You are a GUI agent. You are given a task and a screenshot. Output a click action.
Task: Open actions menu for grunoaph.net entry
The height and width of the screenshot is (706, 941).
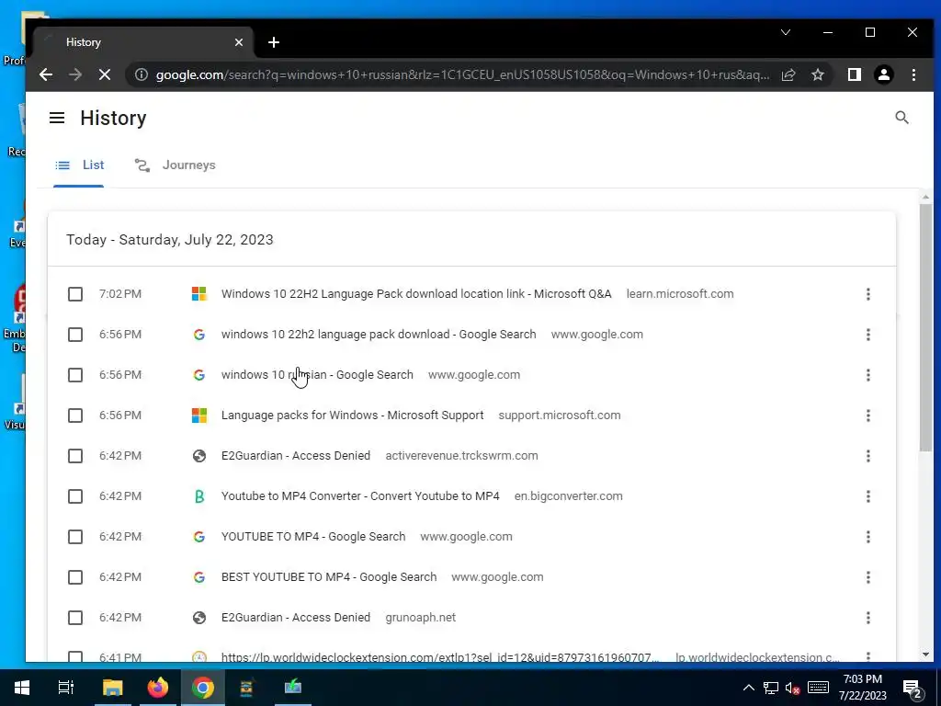point(867,618)
